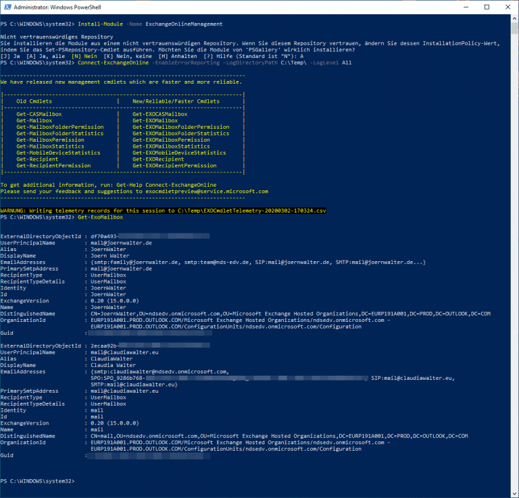Image resolution: width=519 pixels, height=498 pixels.
Task: Click the scroll up arrow of the console
Action: (514, 18)
